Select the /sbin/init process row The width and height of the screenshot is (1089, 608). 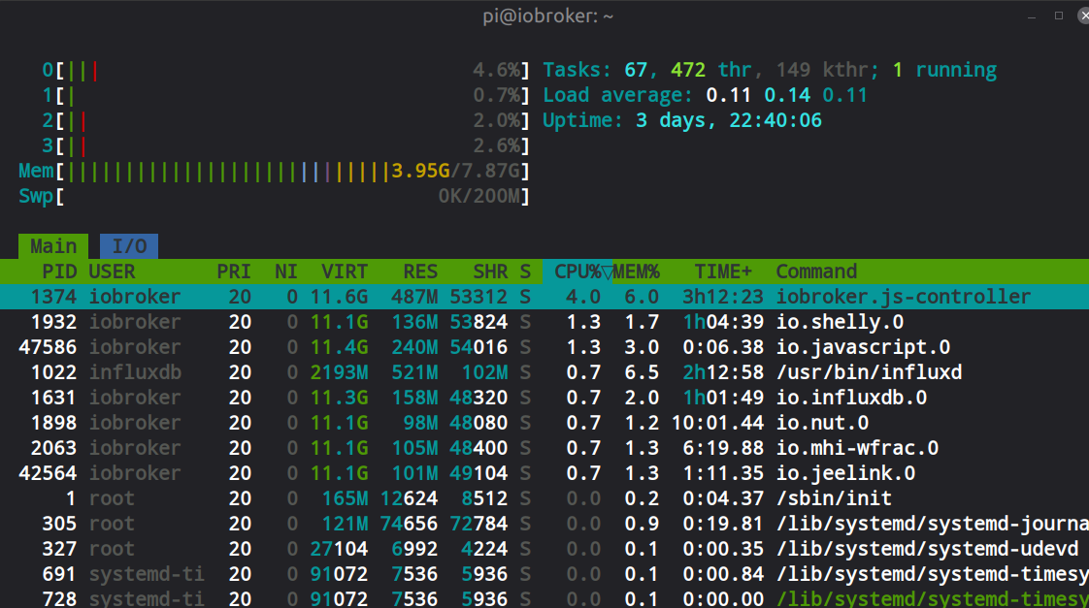pos(544,498)
